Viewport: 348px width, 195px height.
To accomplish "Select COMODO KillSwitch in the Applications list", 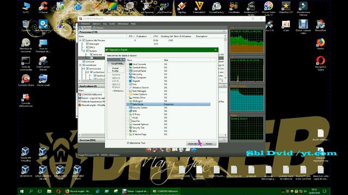I will pos(91,94).
